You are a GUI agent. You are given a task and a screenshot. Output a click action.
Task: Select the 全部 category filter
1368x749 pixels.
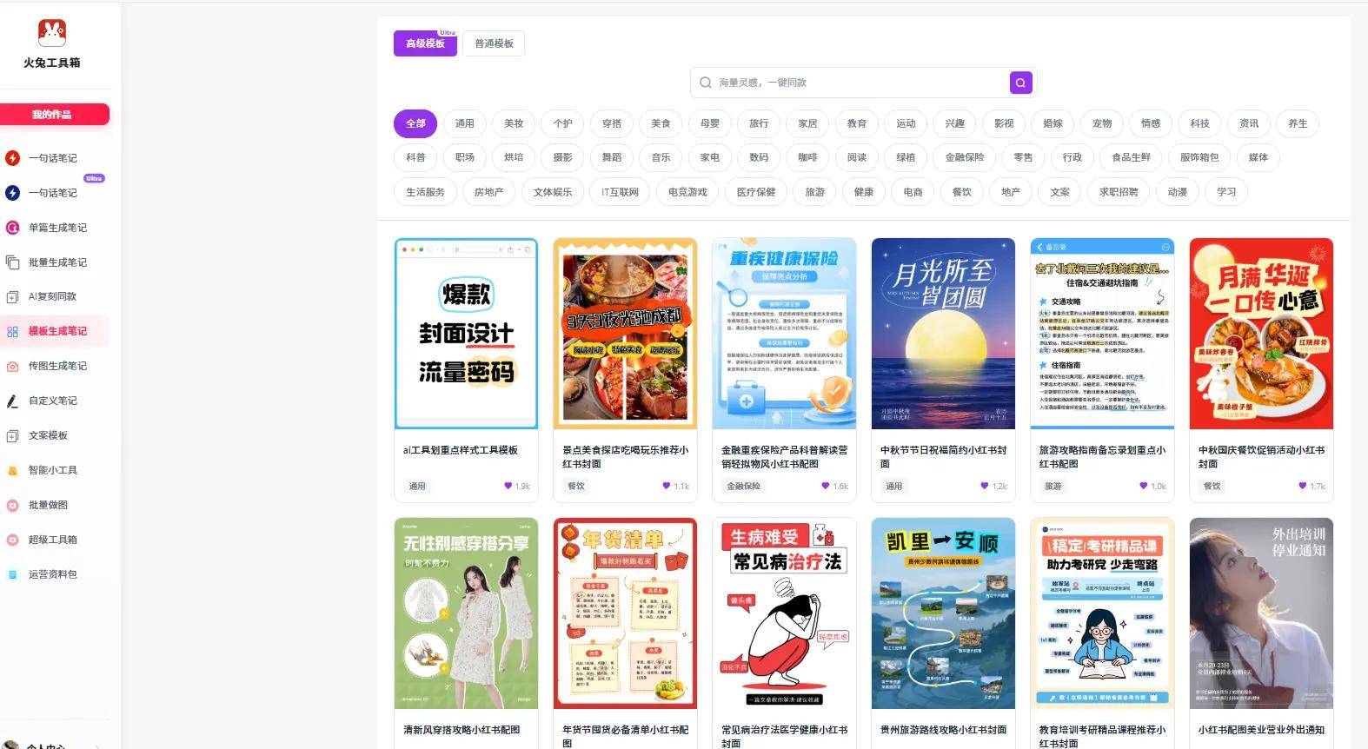tap(415, 123)
